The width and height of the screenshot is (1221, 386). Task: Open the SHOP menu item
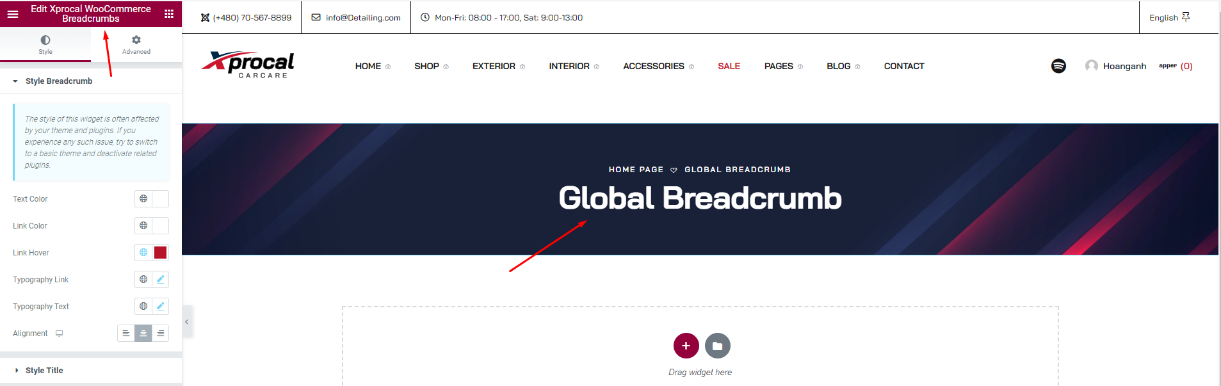tap(427, 66)
